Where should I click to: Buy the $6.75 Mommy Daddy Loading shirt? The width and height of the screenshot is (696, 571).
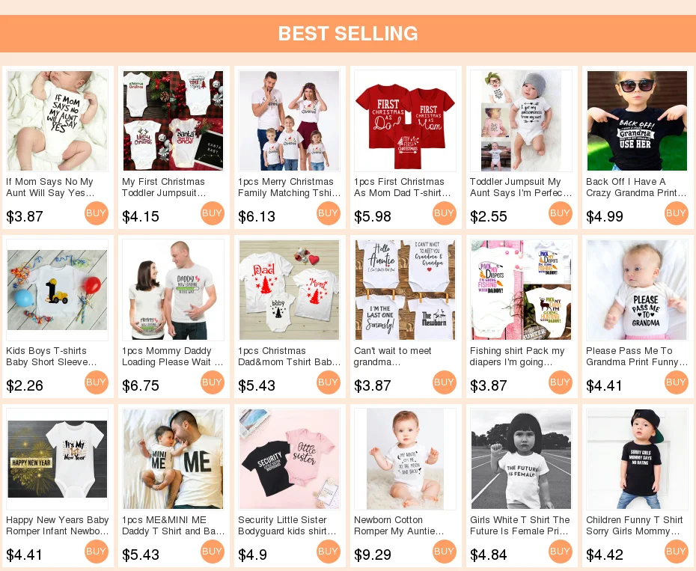[213, 382]
